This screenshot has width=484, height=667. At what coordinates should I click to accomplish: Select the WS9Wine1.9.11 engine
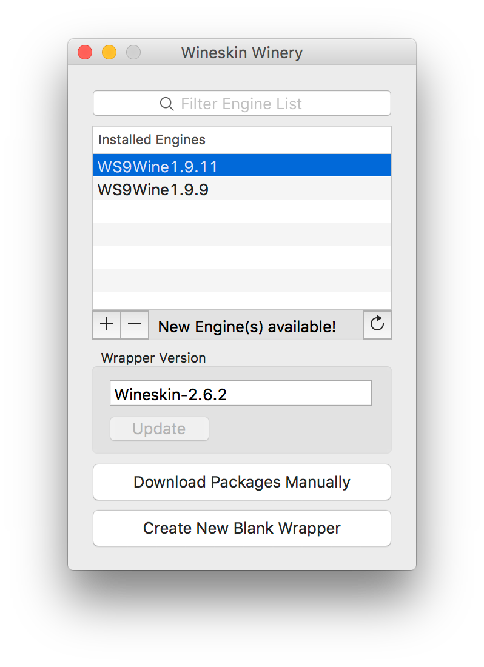coord(242,166)
